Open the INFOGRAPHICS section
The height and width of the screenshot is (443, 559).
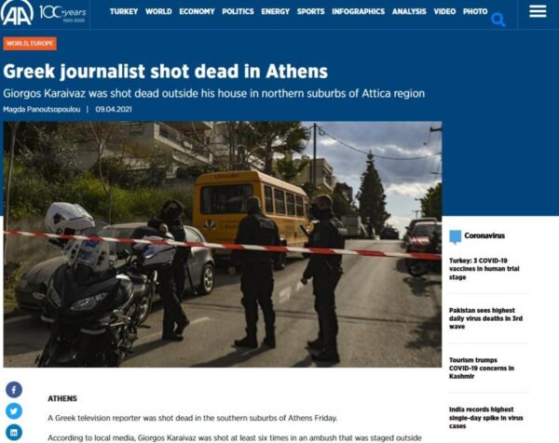coord(359,12)
